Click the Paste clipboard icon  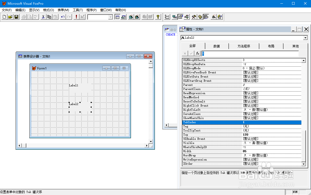(55, 17)
